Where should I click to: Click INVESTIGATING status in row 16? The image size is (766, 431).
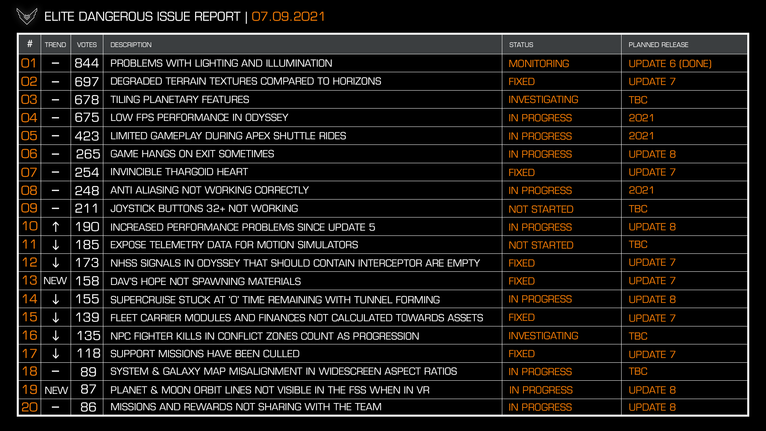point(543,336)
